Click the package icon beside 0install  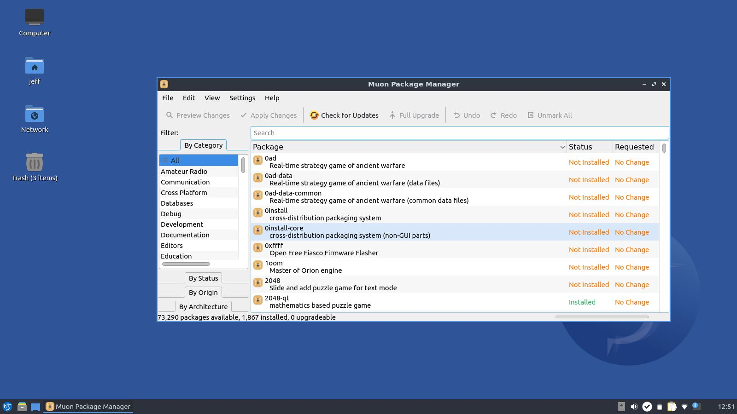coord(258,213)
